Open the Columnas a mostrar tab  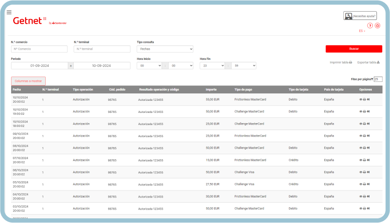pyautogui.click(x=28, y=81)
